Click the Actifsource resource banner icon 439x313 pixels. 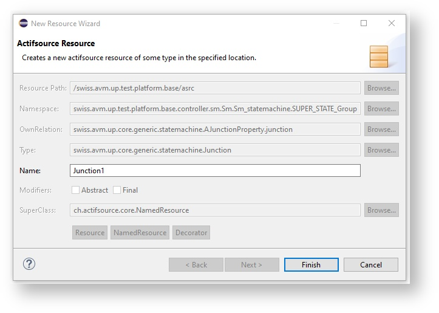(378, 57)
